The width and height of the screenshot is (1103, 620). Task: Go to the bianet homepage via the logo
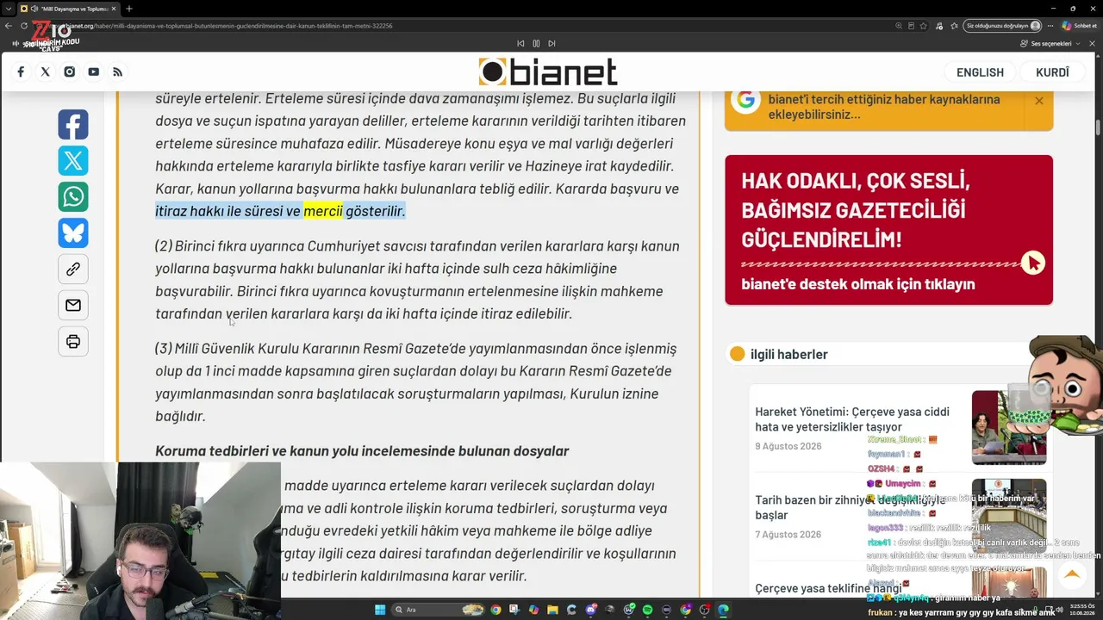(x=548, y=72)
